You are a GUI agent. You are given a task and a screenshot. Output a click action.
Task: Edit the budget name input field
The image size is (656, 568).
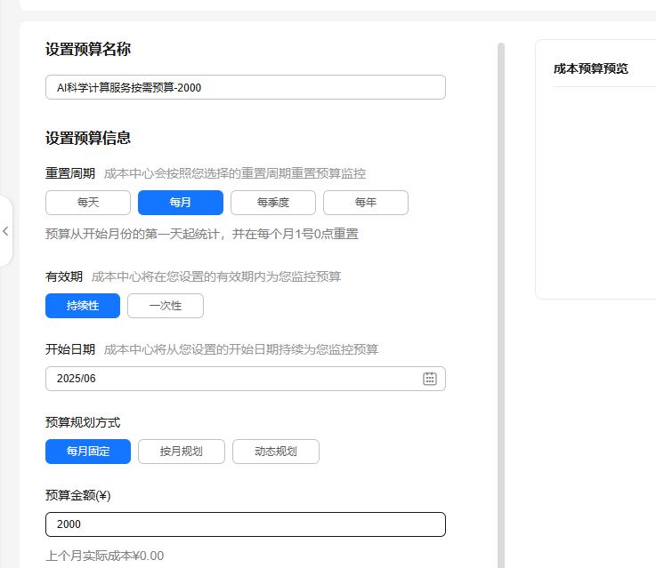point(246,87)
